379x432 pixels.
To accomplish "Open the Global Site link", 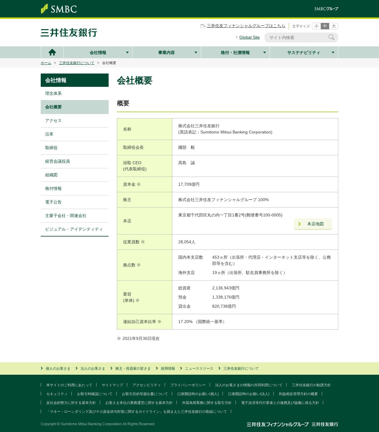I will [249, 38].
